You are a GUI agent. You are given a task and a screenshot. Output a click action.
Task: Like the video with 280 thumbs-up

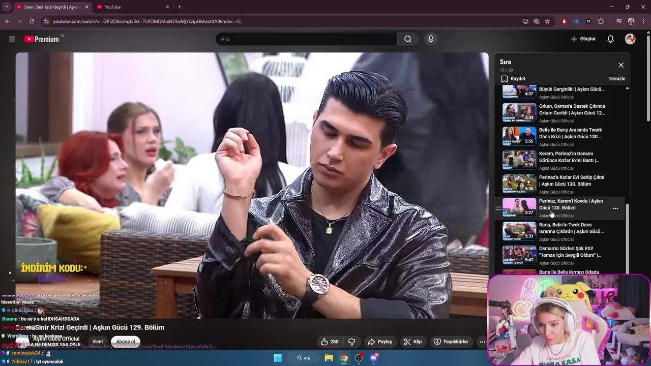pos(330,342)
